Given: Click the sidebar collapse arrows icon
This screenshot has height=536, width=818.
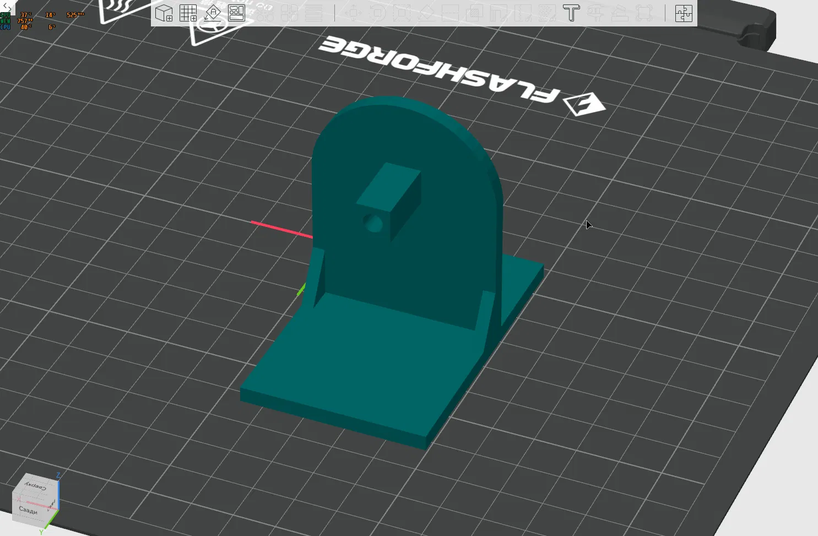Looking at the screenshot, I should [x=7, y=7].
